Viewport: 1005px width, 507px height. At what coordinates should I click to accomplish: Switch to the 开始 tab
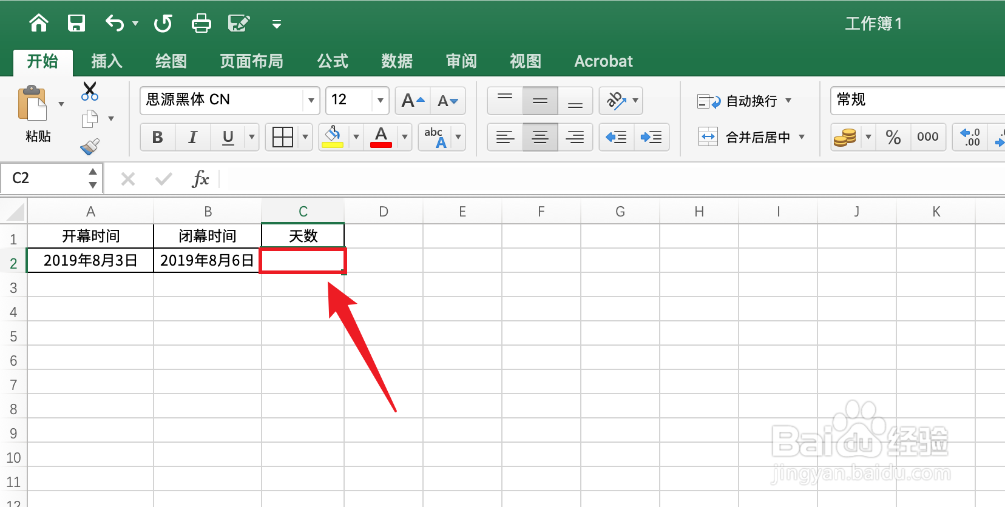(x=42, y=61)
